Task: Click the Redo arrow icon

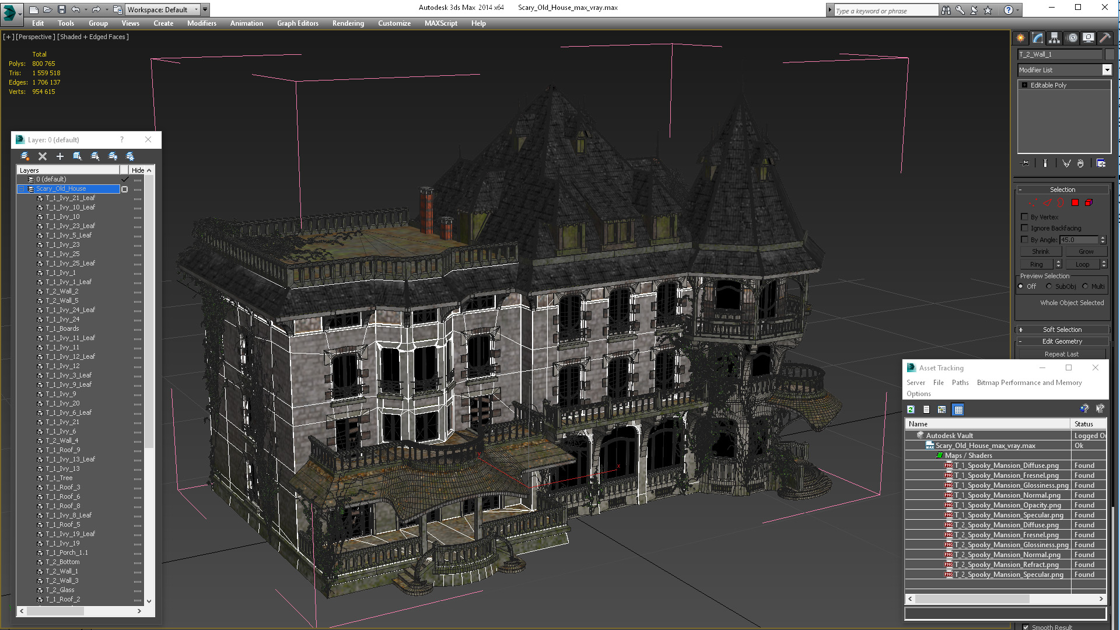Action: click(x=96, y=9)
